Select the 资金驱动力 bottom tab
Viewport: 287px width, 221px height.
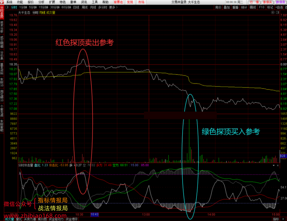point(56,219)
